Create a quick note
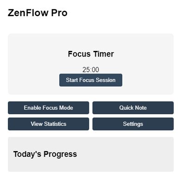Screen dimensions: 182x185 click(x=133, y=108)
